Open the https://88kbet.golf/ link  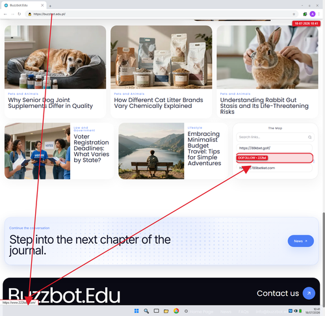(x=274, y=148)
